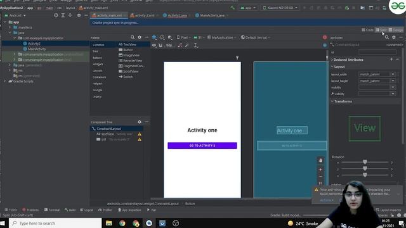The height and width of the screenshot is (228, 406).
Task: Open the API 31 version dropdown
Action: coord(199,37)
